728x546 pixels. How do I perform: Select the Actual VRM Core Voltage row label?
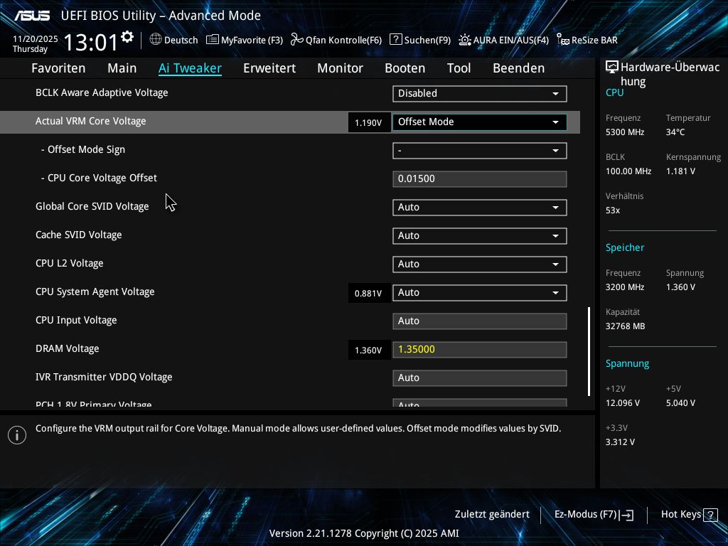90,121
